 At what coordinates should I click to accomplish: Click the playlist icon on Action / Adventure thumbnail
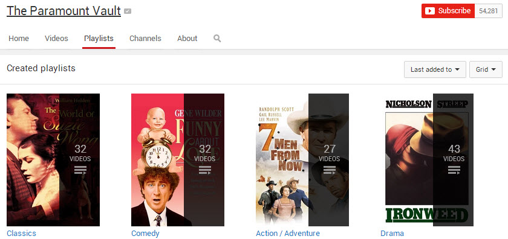[x=330, y=170]
